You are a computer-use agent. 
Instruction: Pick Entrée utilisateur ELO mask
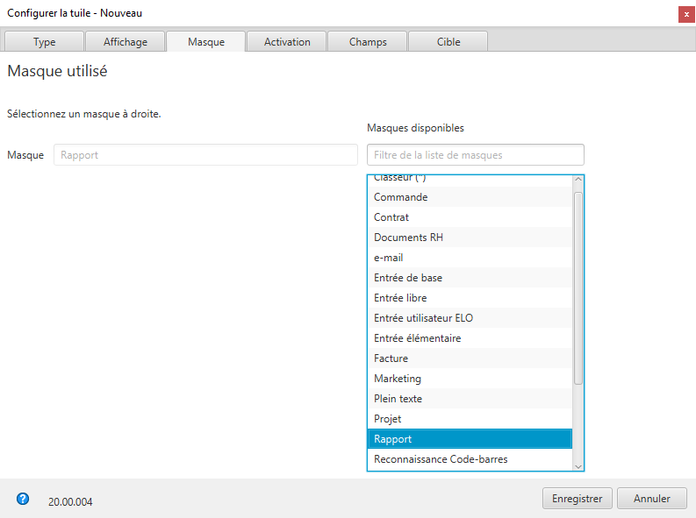coord(470,317)
